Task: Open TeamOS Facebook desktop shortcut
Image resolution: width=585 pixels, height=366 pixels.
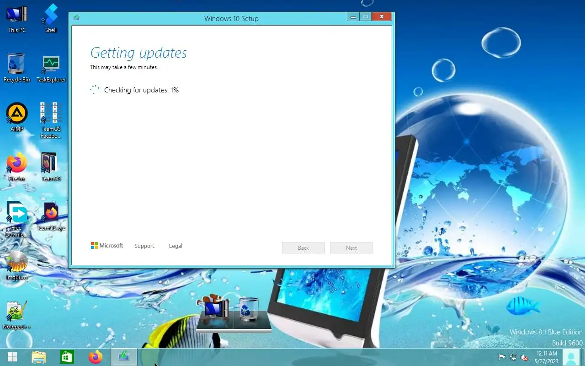Action: click(51, 120)
